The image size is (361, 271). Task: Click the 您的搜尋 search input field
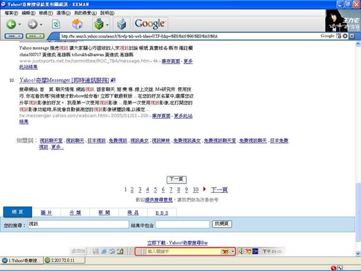(x=78, y=224)
